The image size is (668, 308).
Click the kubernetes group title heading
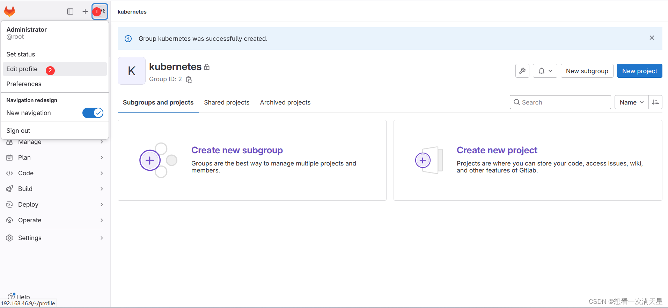coord(175,67)
